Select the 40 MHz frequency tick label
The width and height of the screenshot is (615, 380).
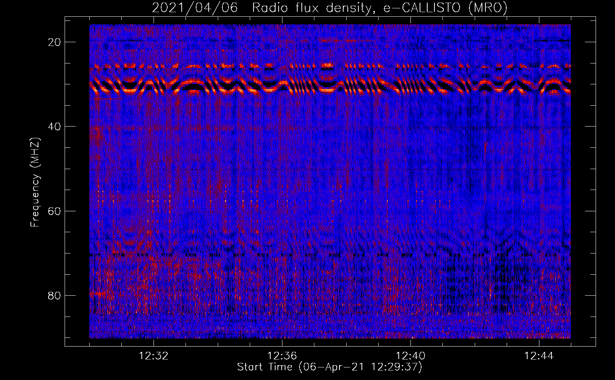54,127
